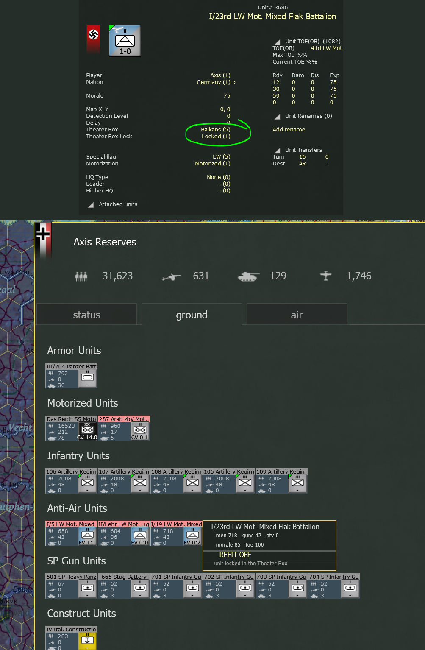Click the I/5 LW Mot. Mixed flak counter
The height and width of the screenshot is (650, 425).
point(71,534)
